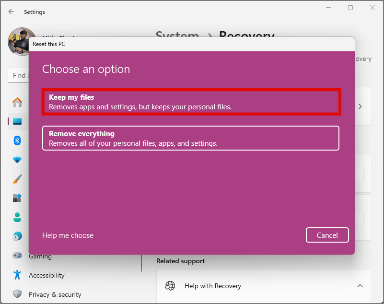Click the Help with Recovery globe icon
The image size is (384, 304).
[x=170, y=286]
